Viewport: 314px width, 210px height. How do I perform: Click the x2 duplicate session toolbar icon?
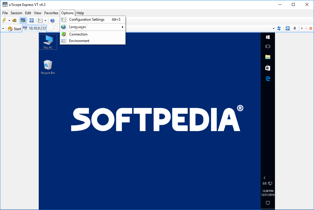(x=14, y=20)
